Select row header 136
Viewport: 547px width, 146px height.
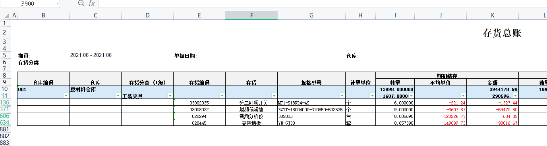(x=5, y=102)
